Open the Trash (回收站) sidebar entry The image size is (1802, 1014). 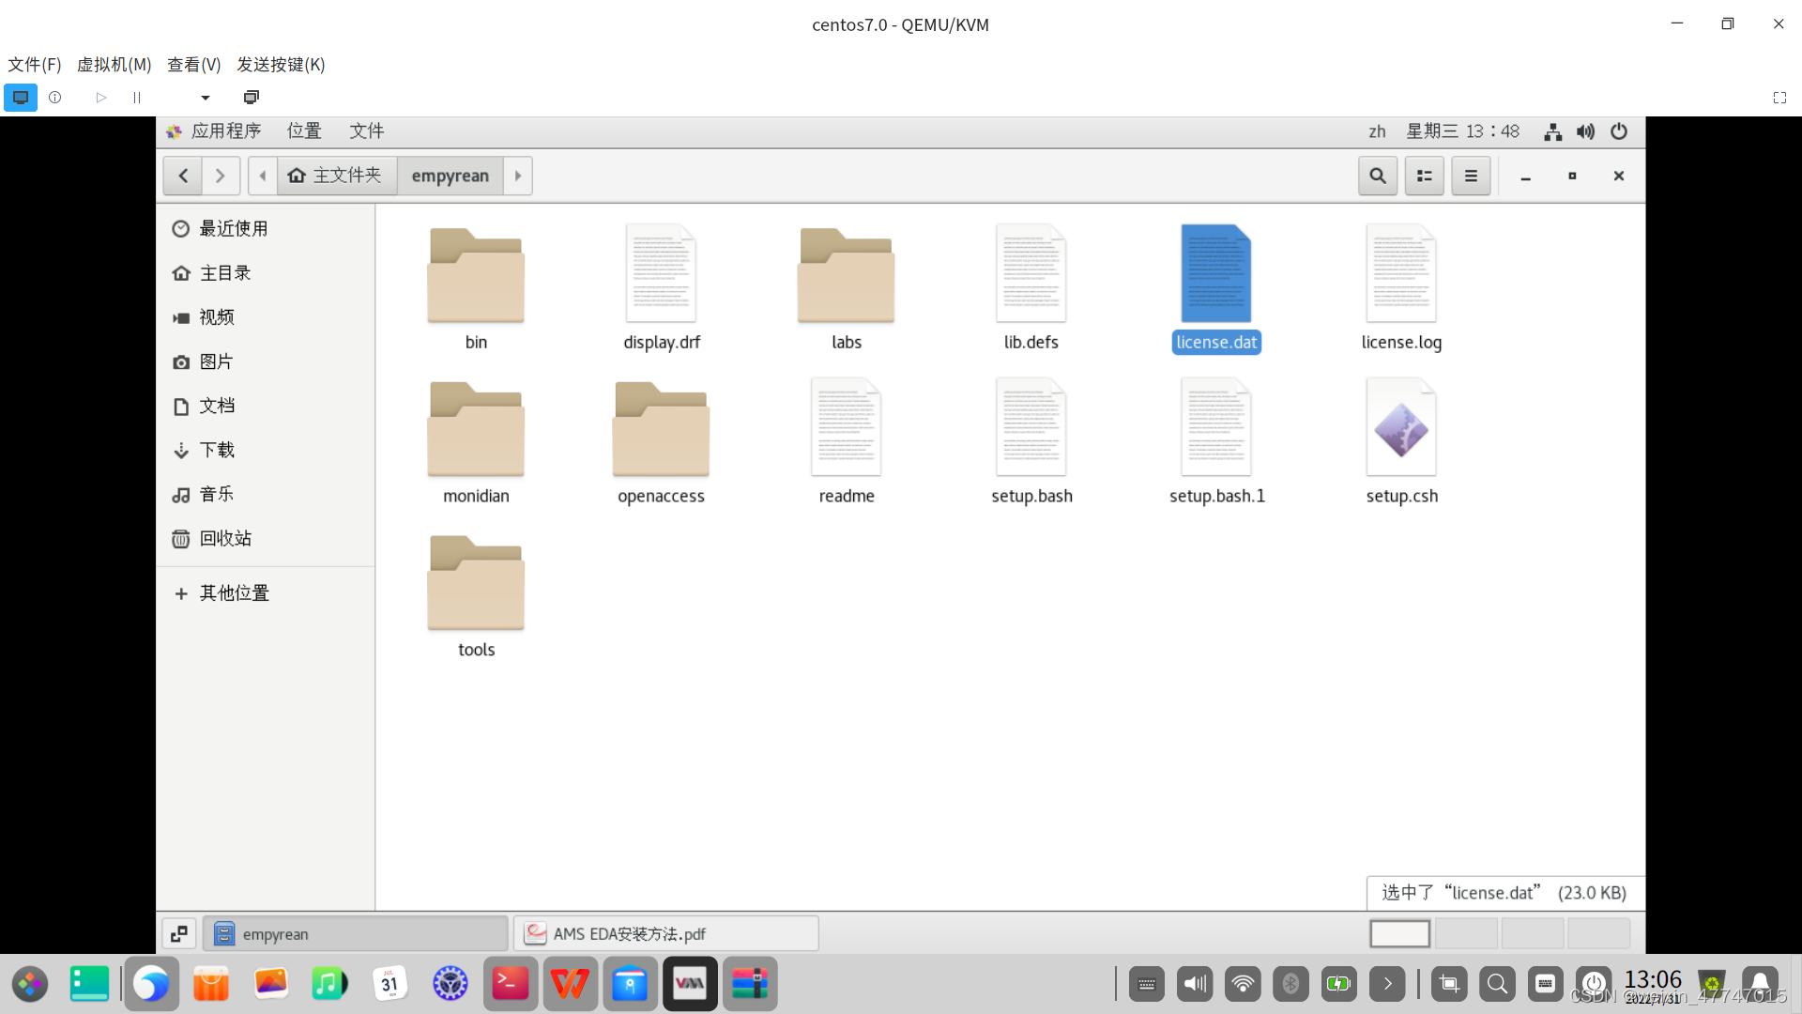pos(225,538)
